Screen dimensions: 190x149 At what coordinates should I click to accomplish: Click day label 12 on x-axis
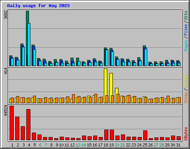pos(72,145)
